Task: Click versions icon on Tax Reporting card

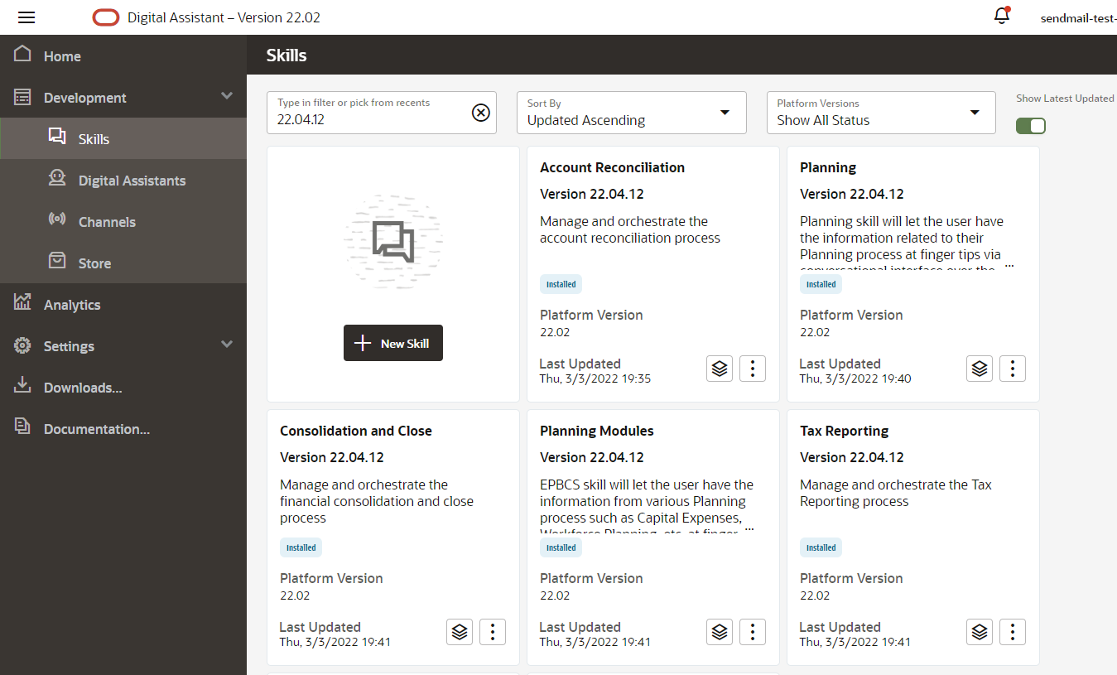Action: (980, 632)
